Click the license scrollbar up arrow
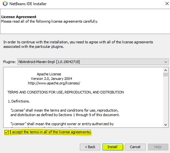 (165, 70)
